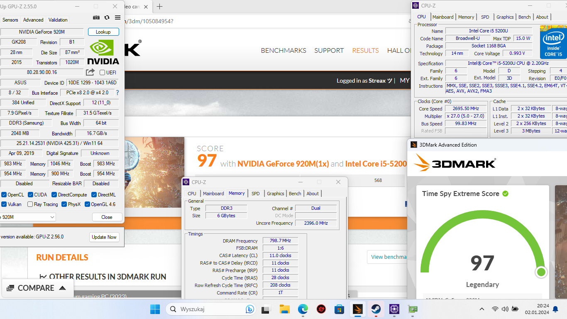Screen dimensions: 567x319
Task: Click Close button in GPU-Z
Action: (107, 217)
